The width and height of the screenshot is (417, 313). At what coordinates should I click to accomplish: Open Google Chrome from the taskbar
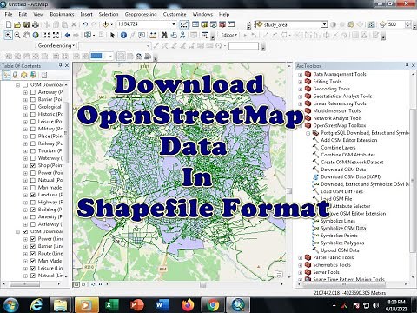[x=213, y=305]
